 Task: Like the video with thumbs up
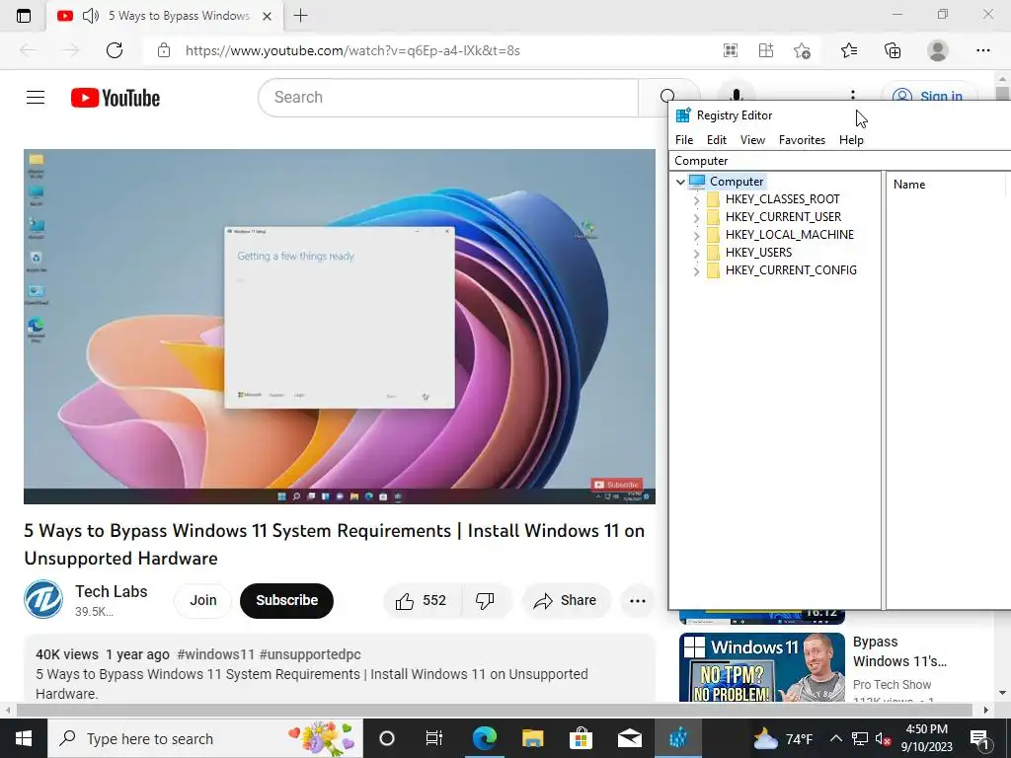(423, 601)
